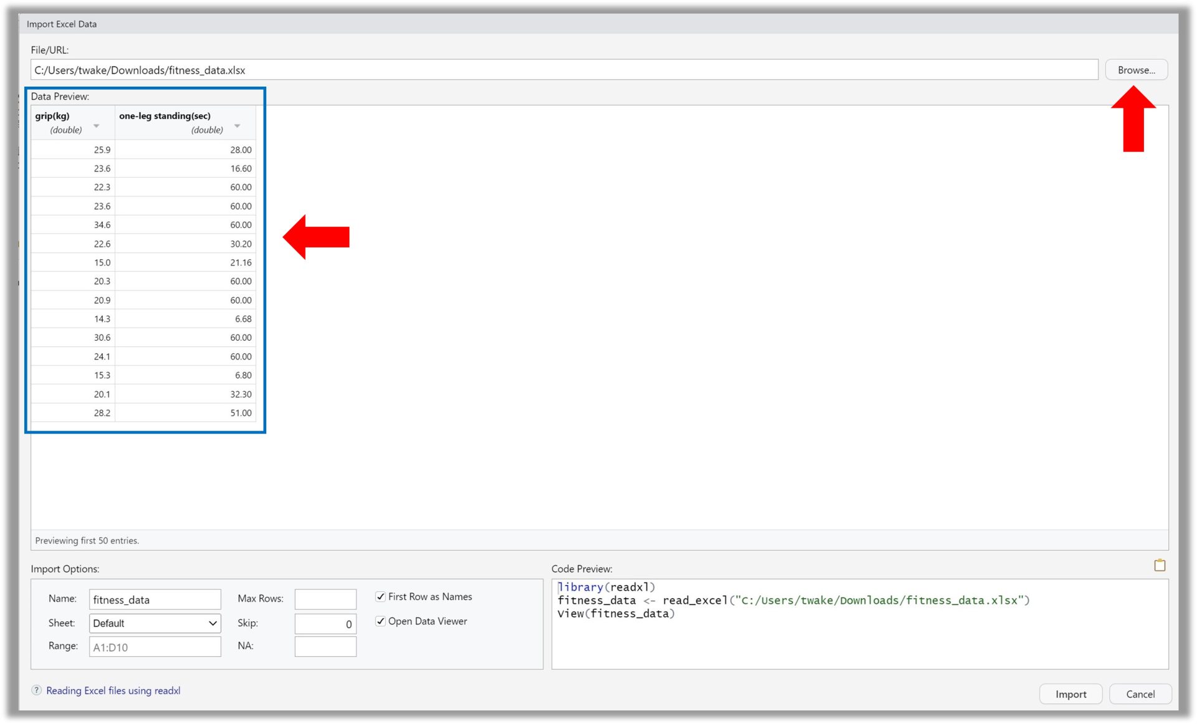1197x724 pixels.
Task: Open the one-leg standing(sec) column dropdown
Action: tap(237, 125)
